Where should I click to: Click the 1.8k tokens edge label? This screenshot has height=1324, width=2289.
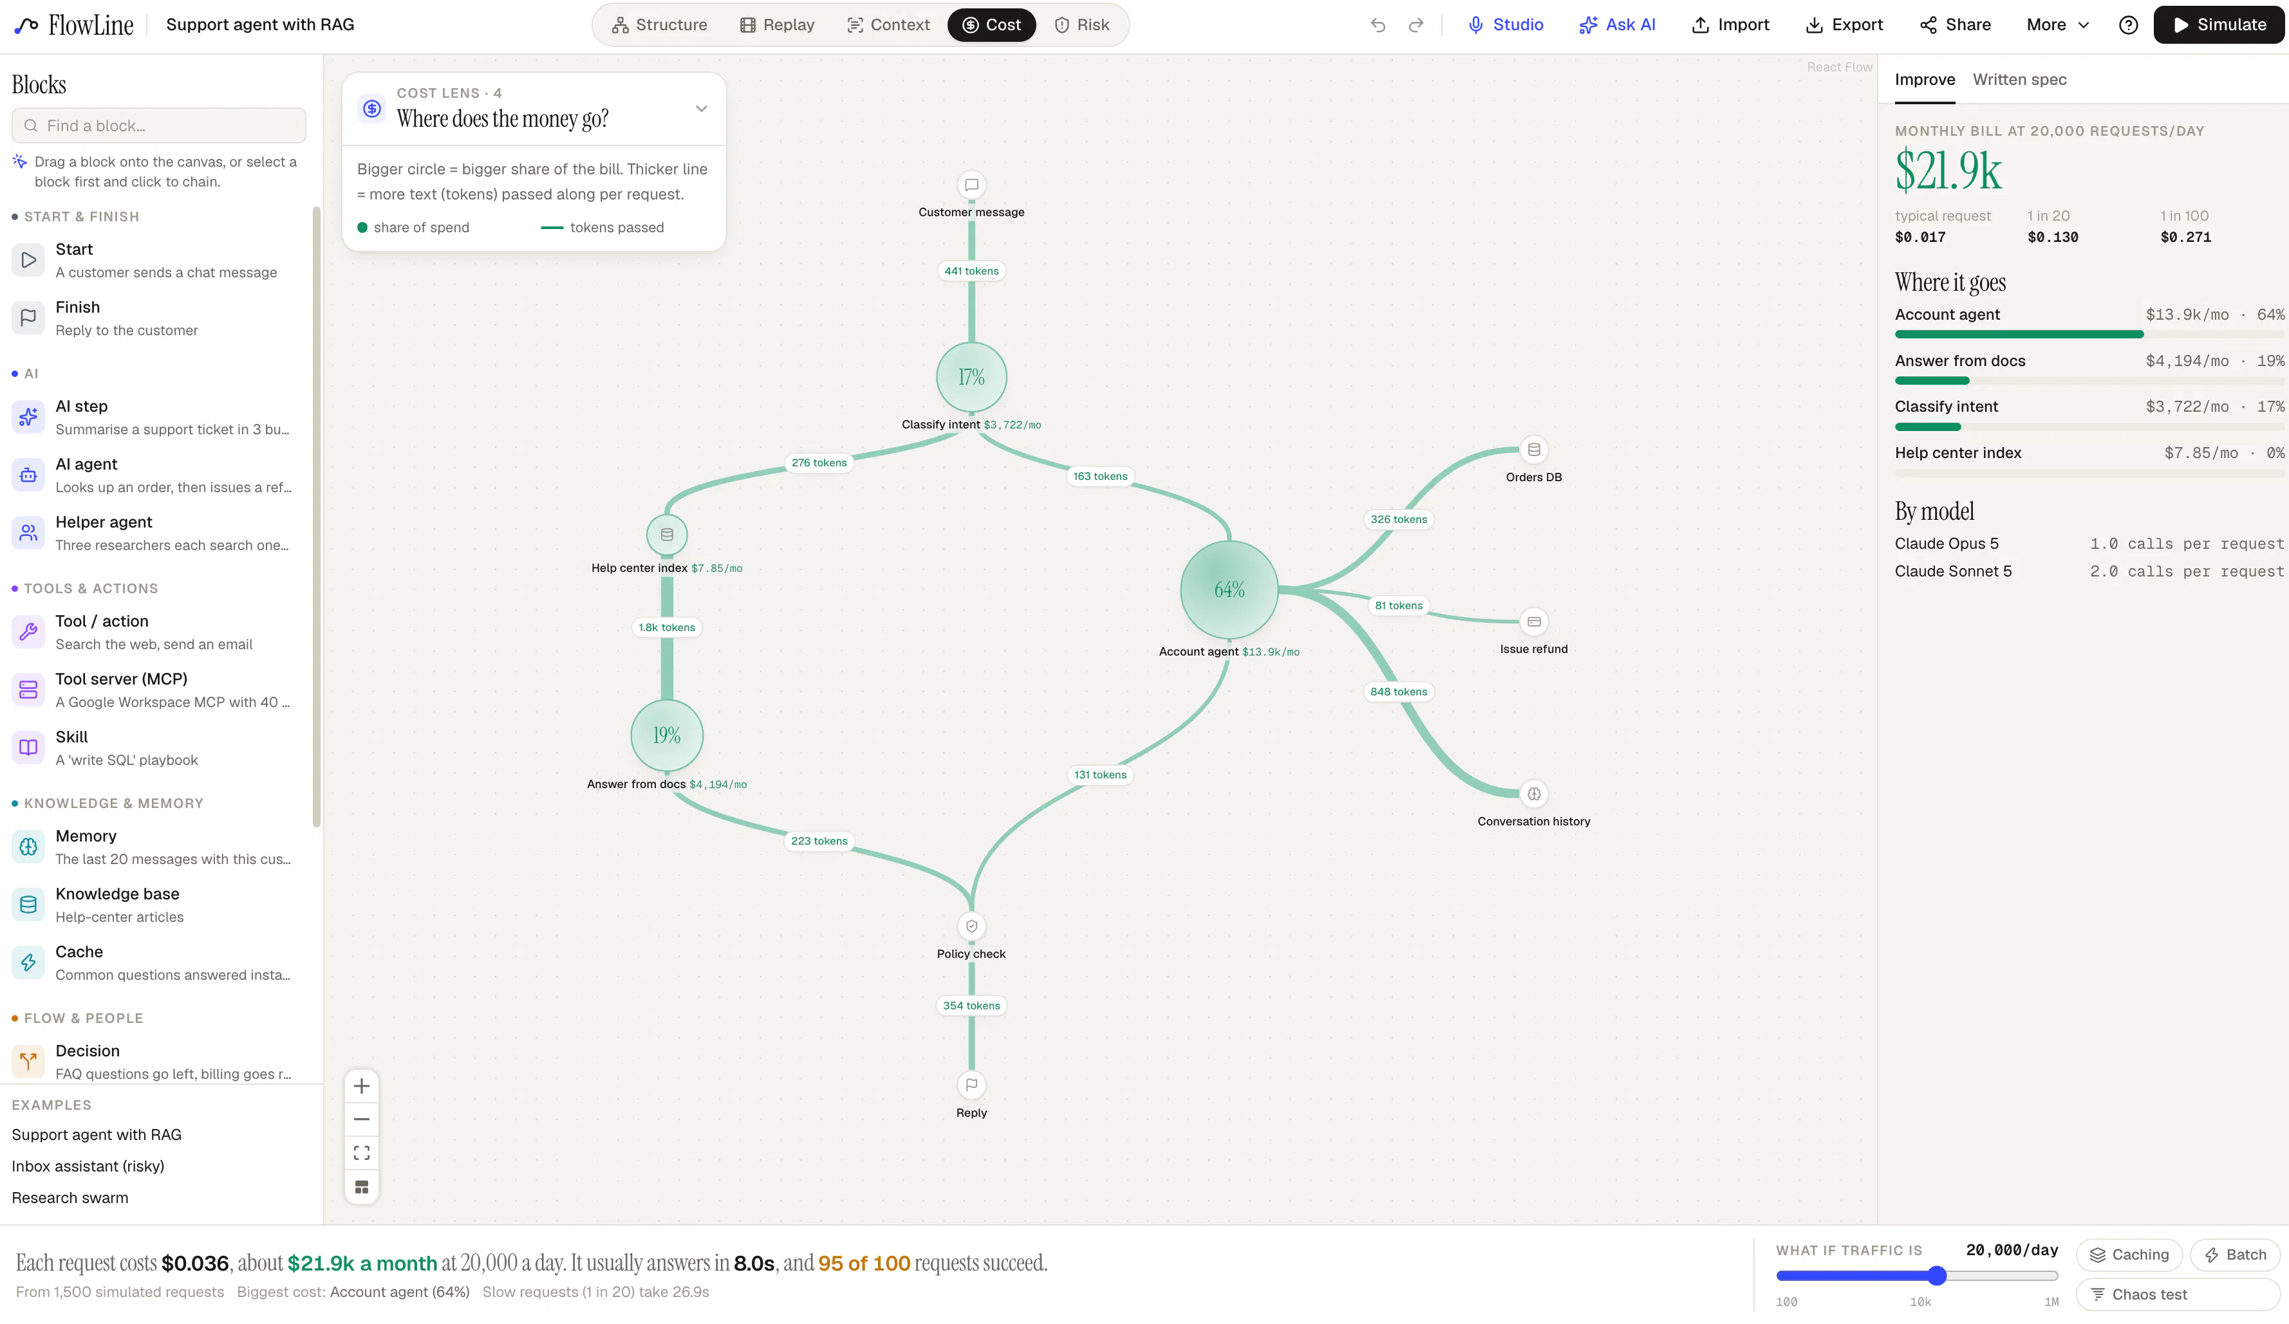click(667, 627)
